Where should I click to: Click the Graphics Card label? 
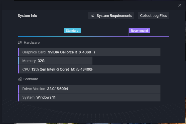(34, 52)
